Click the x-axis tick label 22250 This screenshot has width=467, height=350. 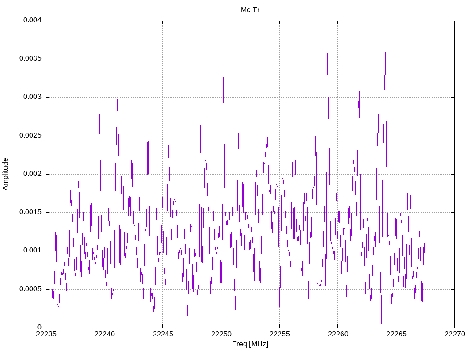(x=221, y=334)
